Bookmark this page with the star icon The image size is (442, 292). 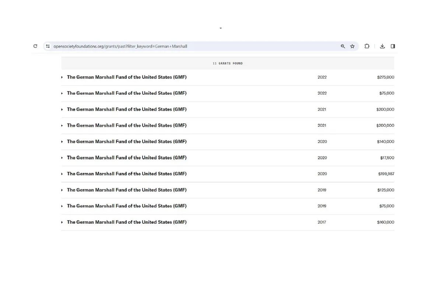point(352,46)
